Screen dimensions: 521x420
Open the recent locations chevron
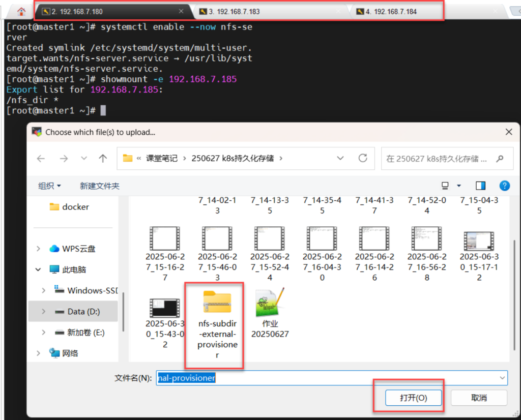84,159
